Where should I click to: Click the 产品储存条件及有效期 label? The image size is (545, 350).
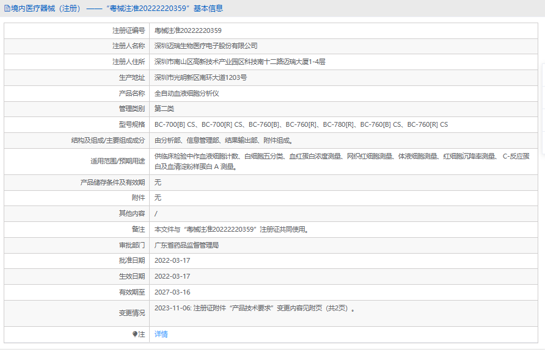[112, 182]
